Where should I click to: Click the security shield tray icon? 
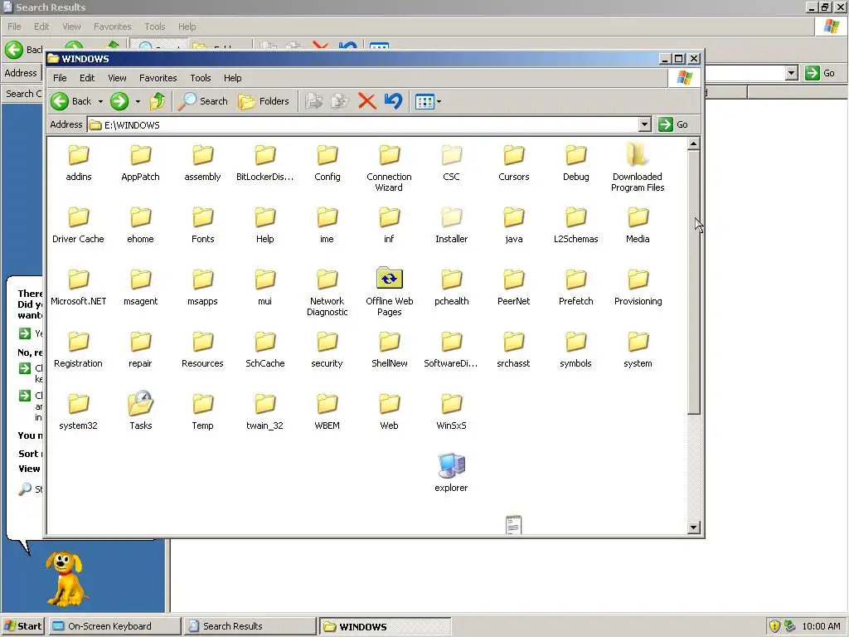775,626
